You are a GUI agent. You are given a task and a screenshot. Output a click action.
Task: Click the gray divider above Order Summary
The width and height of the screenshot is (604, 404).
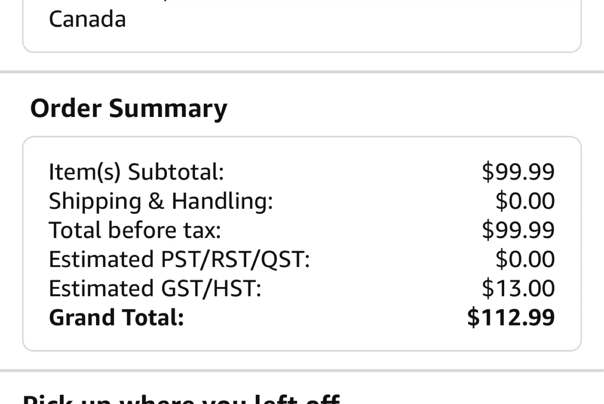[x=302, y=72]
